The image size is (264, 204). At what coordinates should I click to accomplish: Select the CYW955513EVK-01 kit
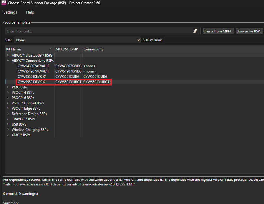pos(32,77)
